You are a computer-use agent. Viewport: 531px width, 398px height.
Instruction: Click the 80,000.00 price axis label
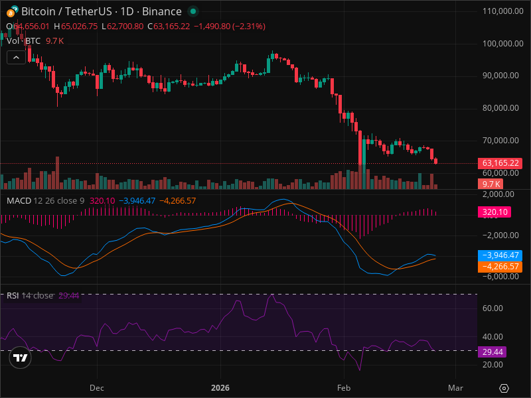(x=500, y=108)
